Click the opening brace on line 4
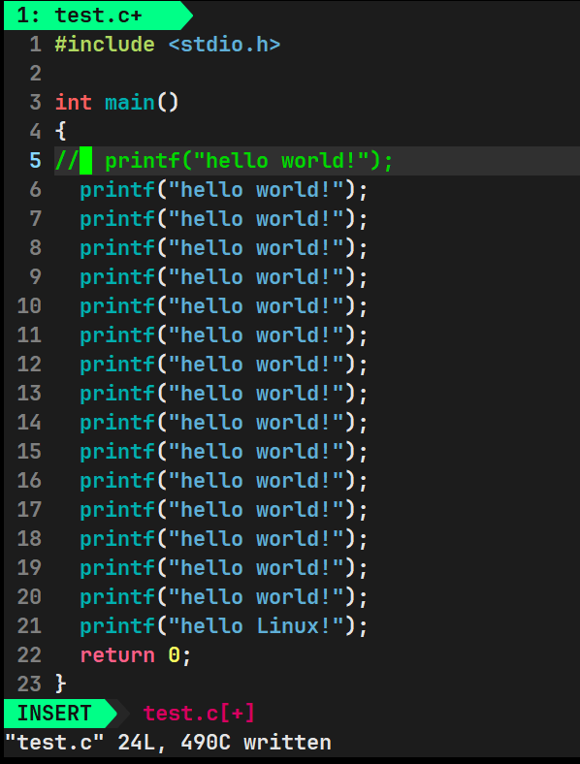The image size is (580, 764). click(x=60, y=132)
